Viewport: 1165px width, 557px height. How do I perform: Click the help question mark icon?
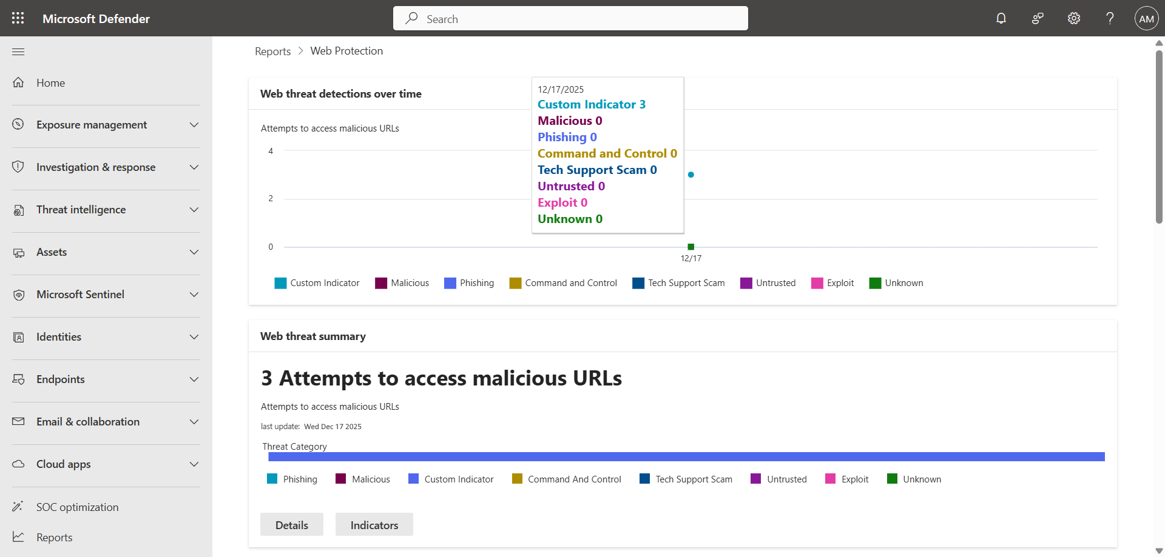click(x=1110, y=18)
